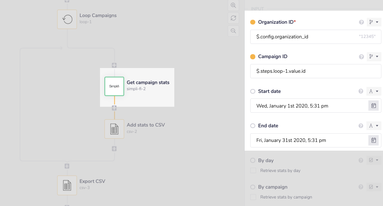The image size is (383, 206).
Task: Open the Organization ID input type dropdown
Action: (x=374, y=23)
